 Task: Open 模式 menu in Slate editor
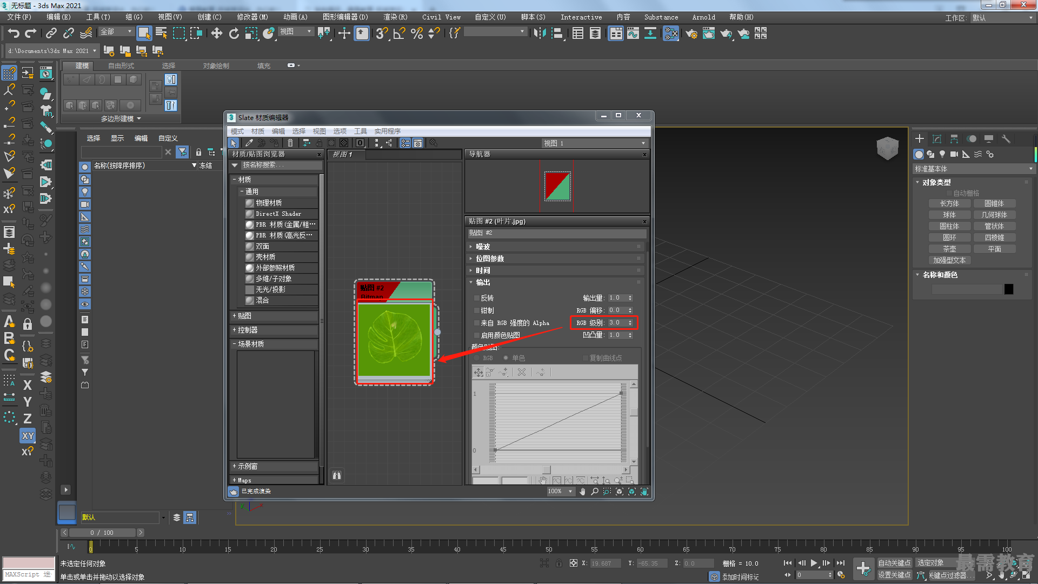[x=237, y=131]
